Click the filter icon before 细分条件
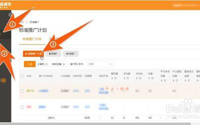Image resolution: width=200 pixels, height=125 pixels. 71,64
